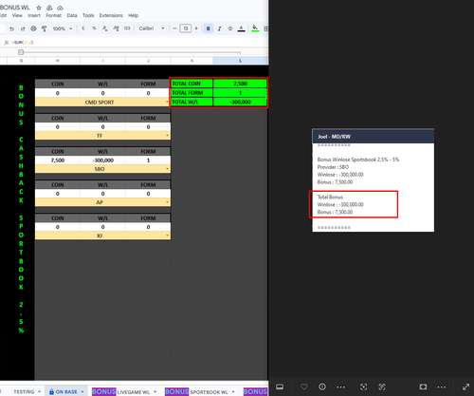Open the Format menu
The width and height of the screenshot is (474, 396).
(x=53, y=15)
